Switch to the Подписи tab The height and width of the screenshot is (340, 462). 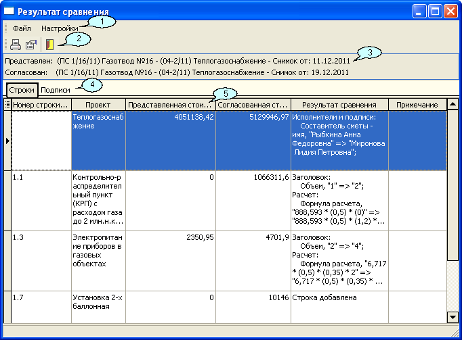(56, 90)
